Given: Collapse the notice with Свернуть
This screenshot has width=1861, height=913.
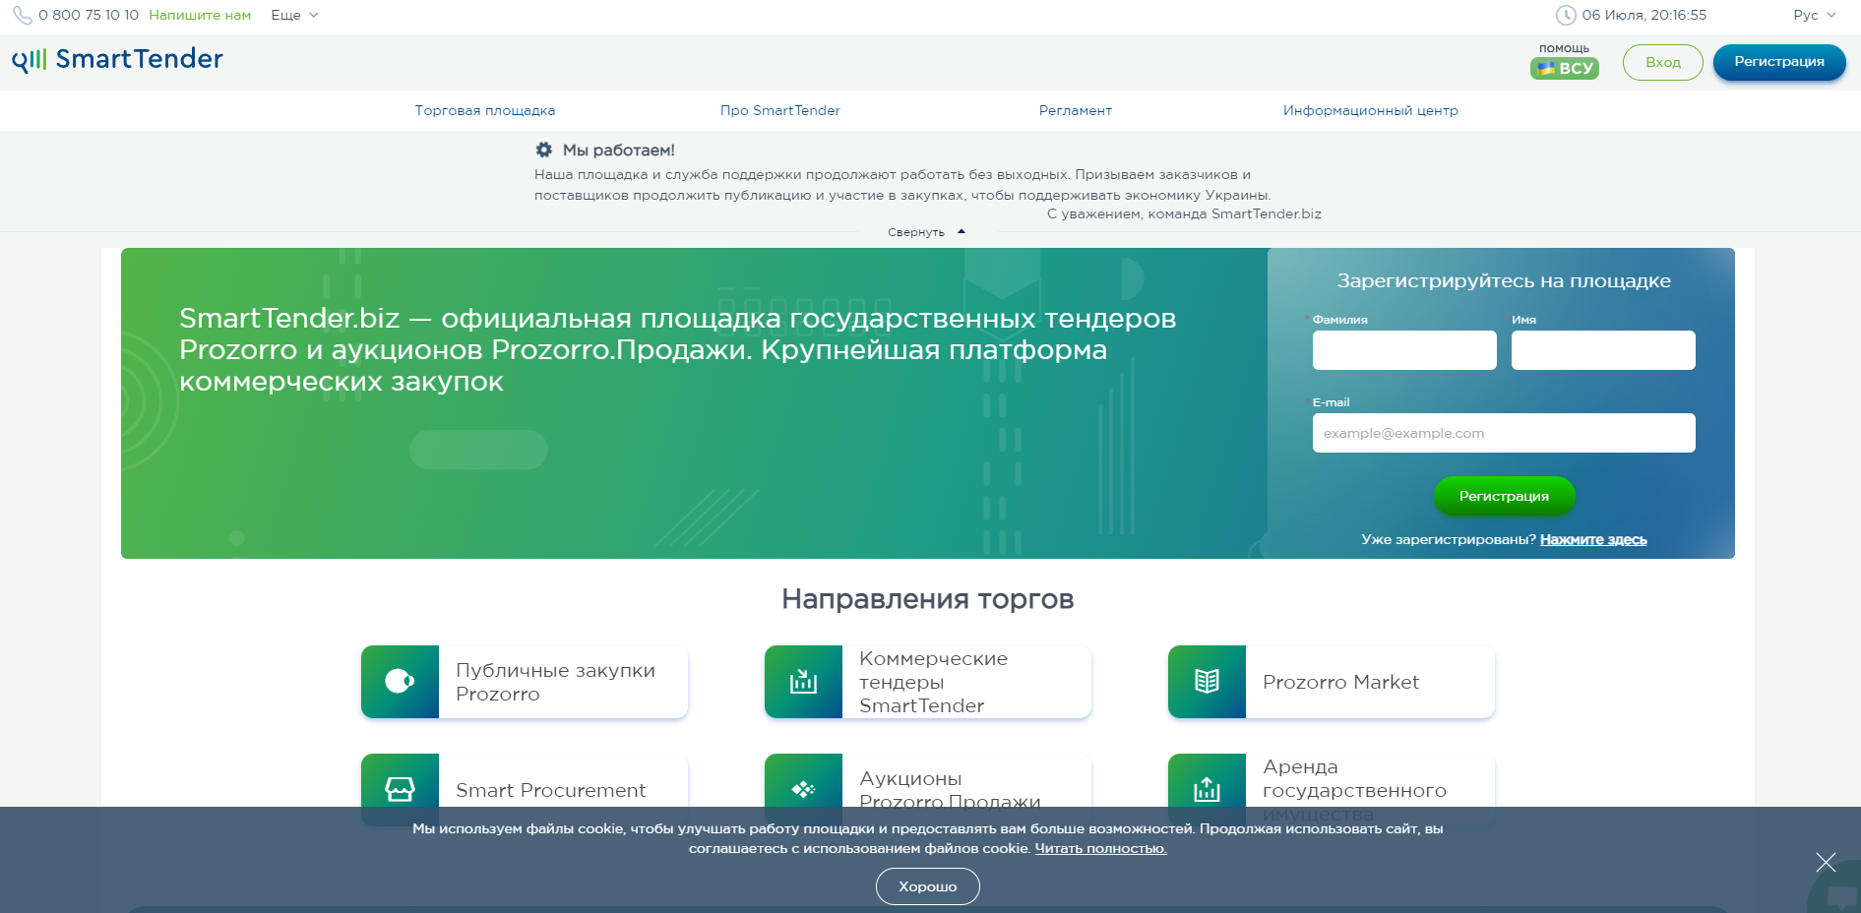Looking at the screenshot, I should [926, 232].
